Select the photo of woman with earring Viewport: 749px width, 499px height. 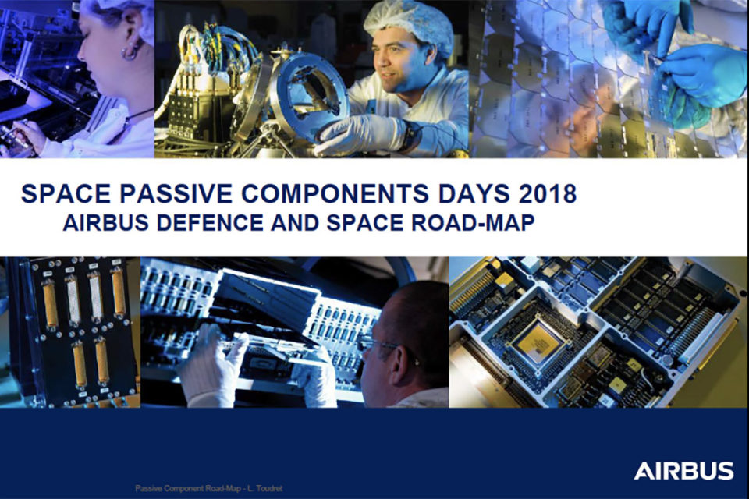point(77,79)
